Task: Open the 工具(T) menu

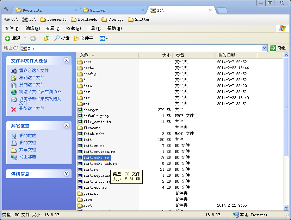Action: pyautogui.click(x=94, y=28)
